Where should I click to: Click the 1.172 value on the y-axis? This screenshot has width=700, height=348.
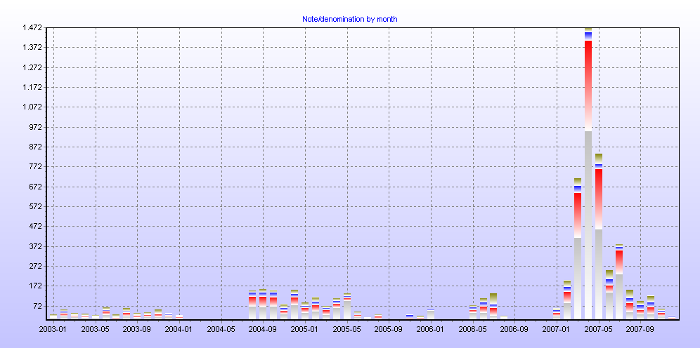coord(32,87)
